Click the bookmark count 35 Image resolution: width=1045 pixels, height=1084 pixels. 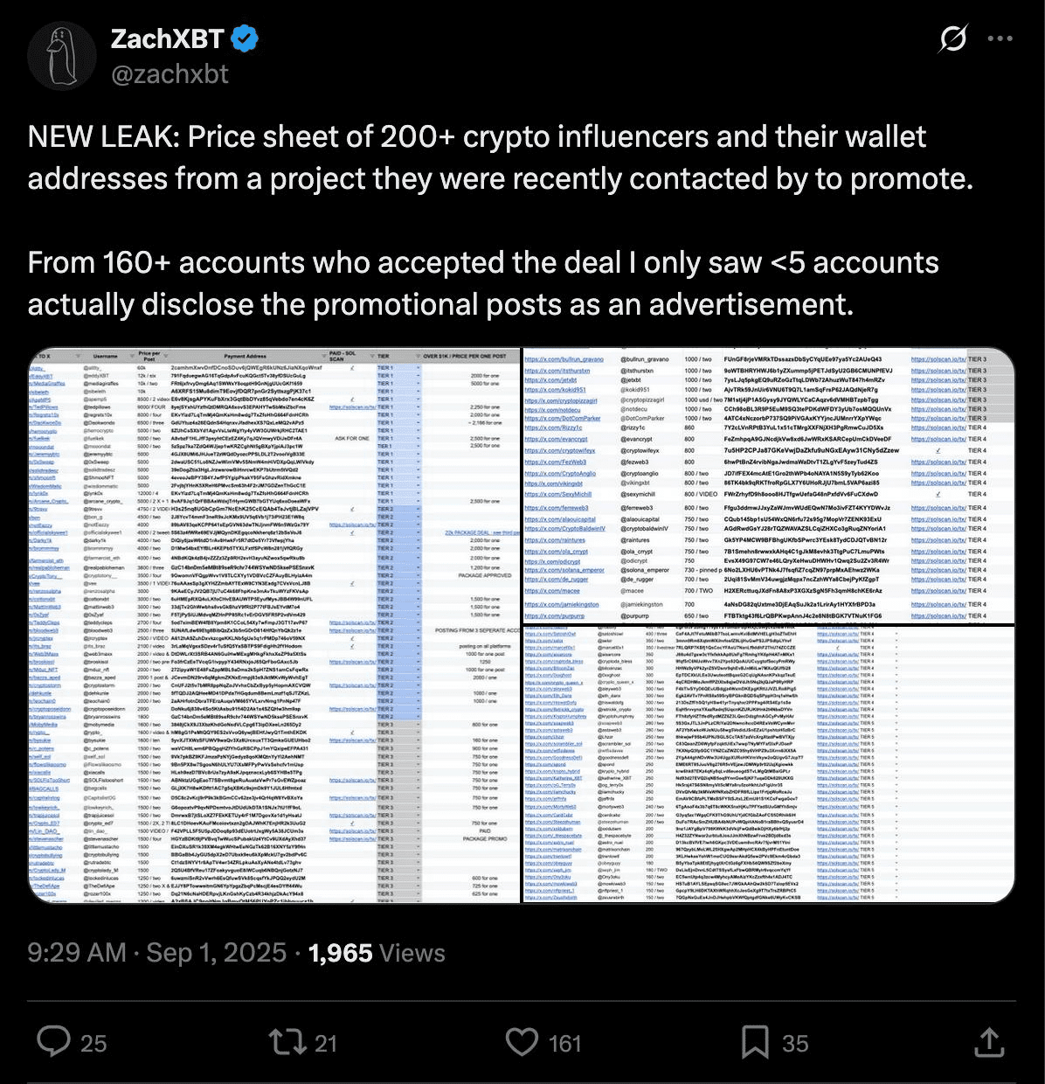pos(795,1043)
